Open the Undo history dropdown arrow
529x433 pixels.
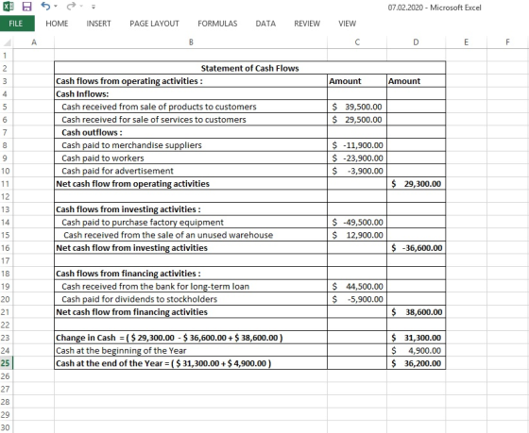click(56, 6)
